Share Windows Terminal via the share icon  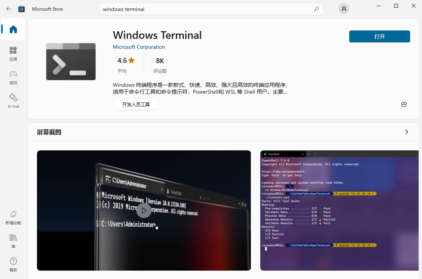click(x=404, y=104)
